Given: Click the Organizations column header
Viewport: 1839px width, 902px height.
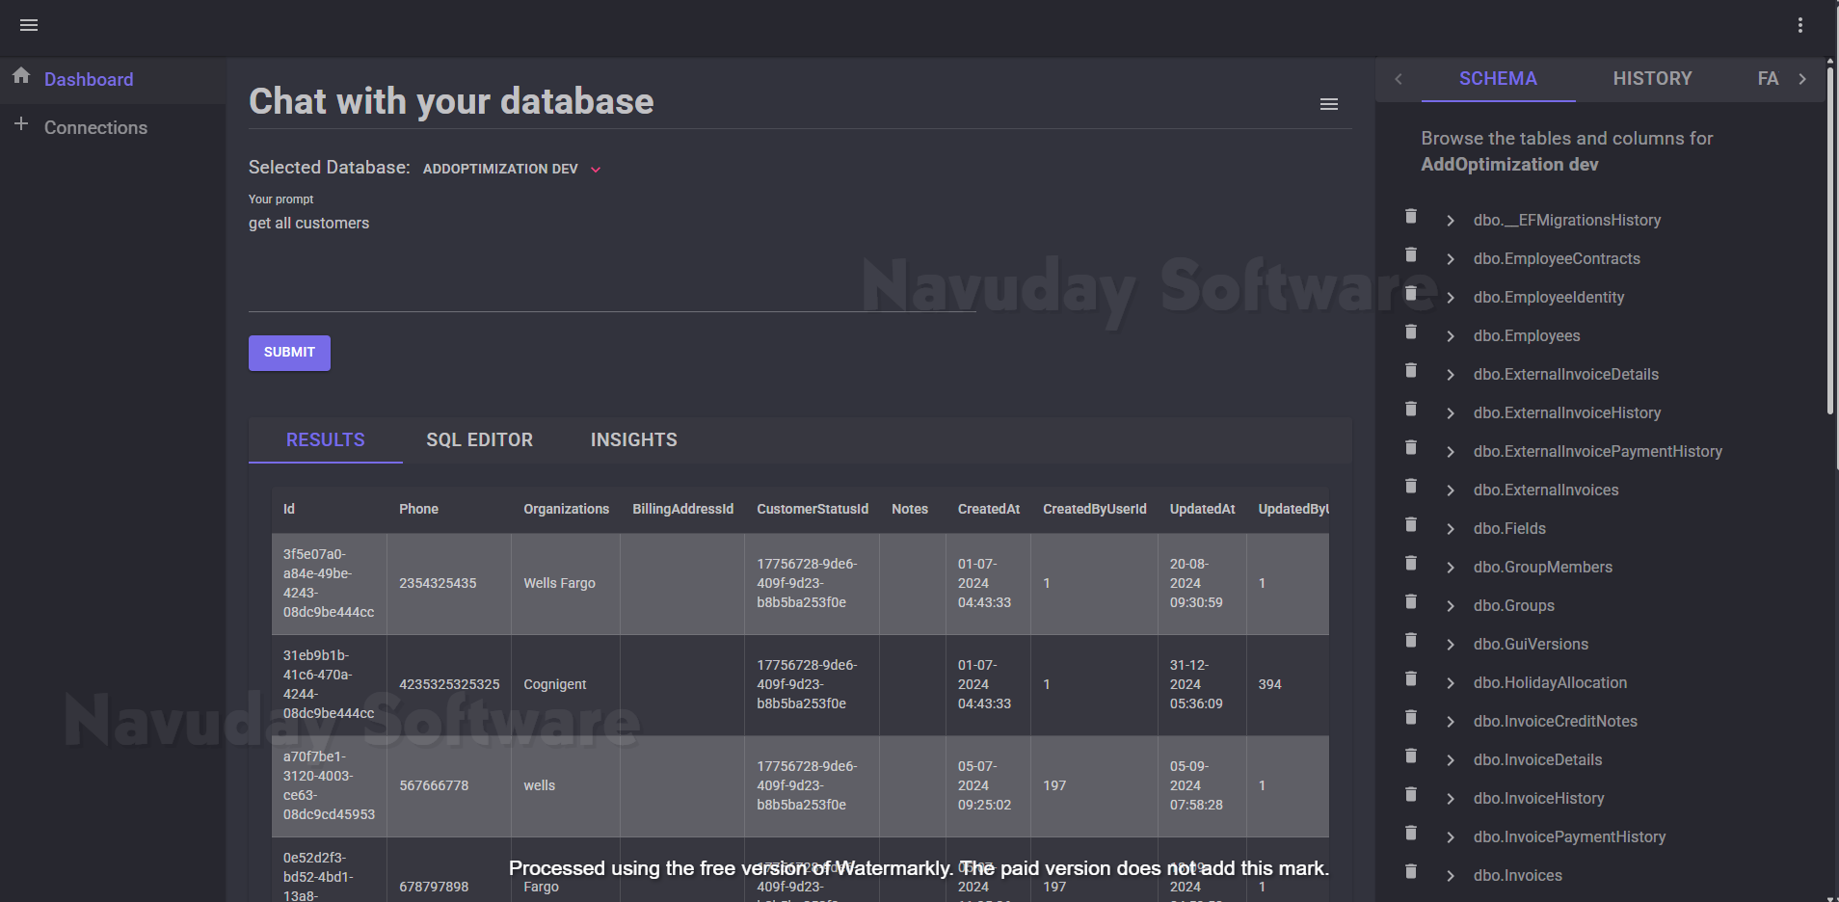Looking at the screenshot, I should tap(566, 509).
